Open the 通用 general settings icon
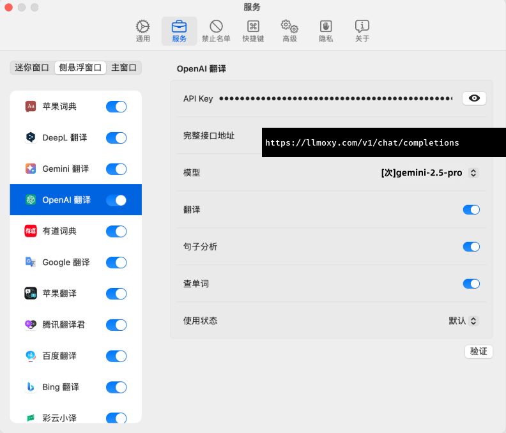 coord(142,27)
